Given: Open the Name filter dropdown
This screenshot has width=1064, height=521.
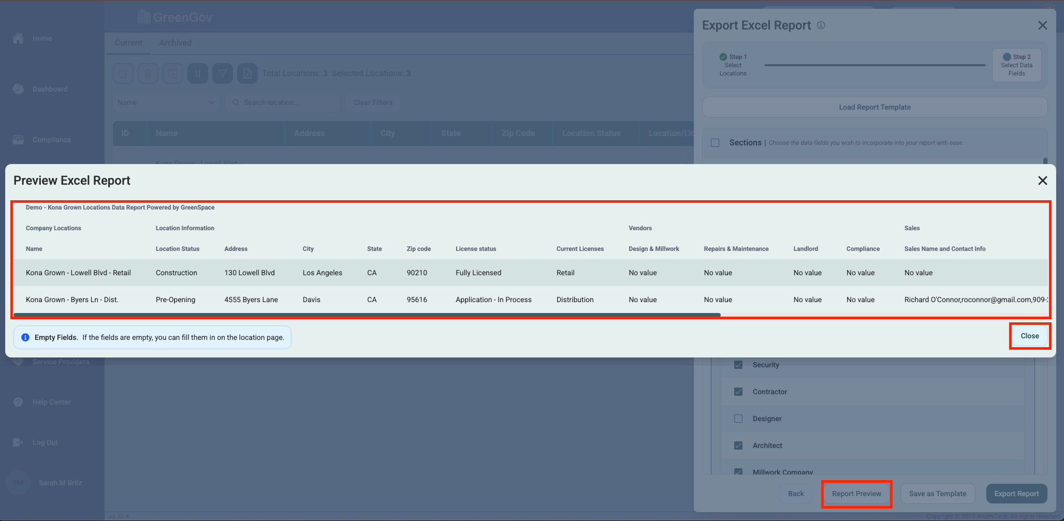Looking at the screenshot, I should (166, 102).
